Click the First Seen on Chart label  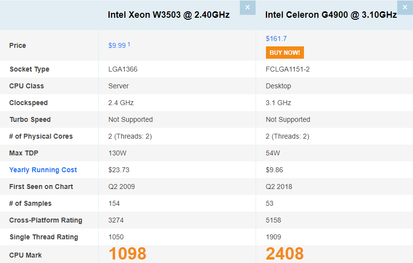tap(41, 187)
